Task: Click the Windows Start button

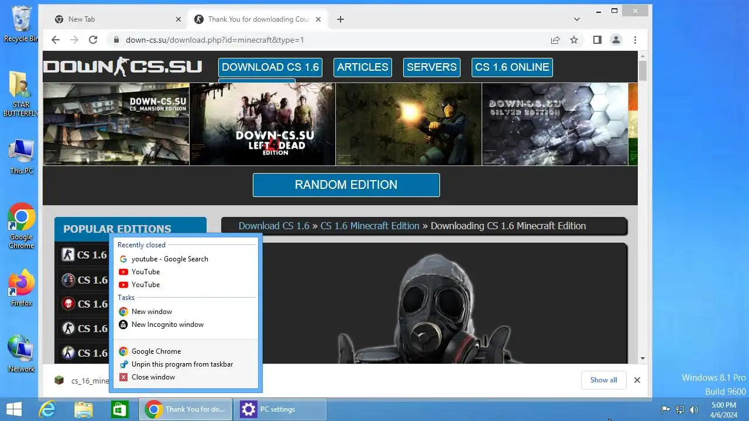Action: coord(14,409)
